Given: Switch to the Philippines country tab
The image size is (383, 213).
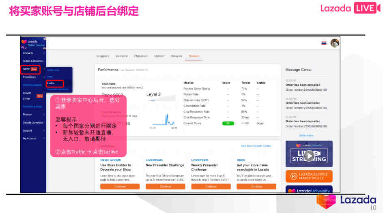Looking at the screenshot, I should tap(141, 56).
